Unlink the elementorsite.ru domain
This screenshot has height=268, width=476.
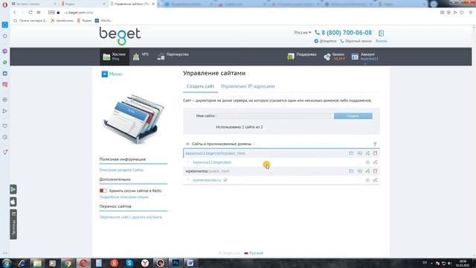coord(375,180)
